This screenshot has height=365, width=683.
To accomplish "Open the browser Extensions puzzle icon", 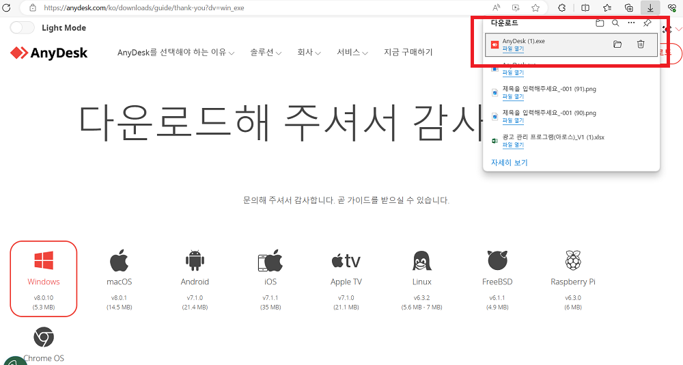I will (562, 8).
